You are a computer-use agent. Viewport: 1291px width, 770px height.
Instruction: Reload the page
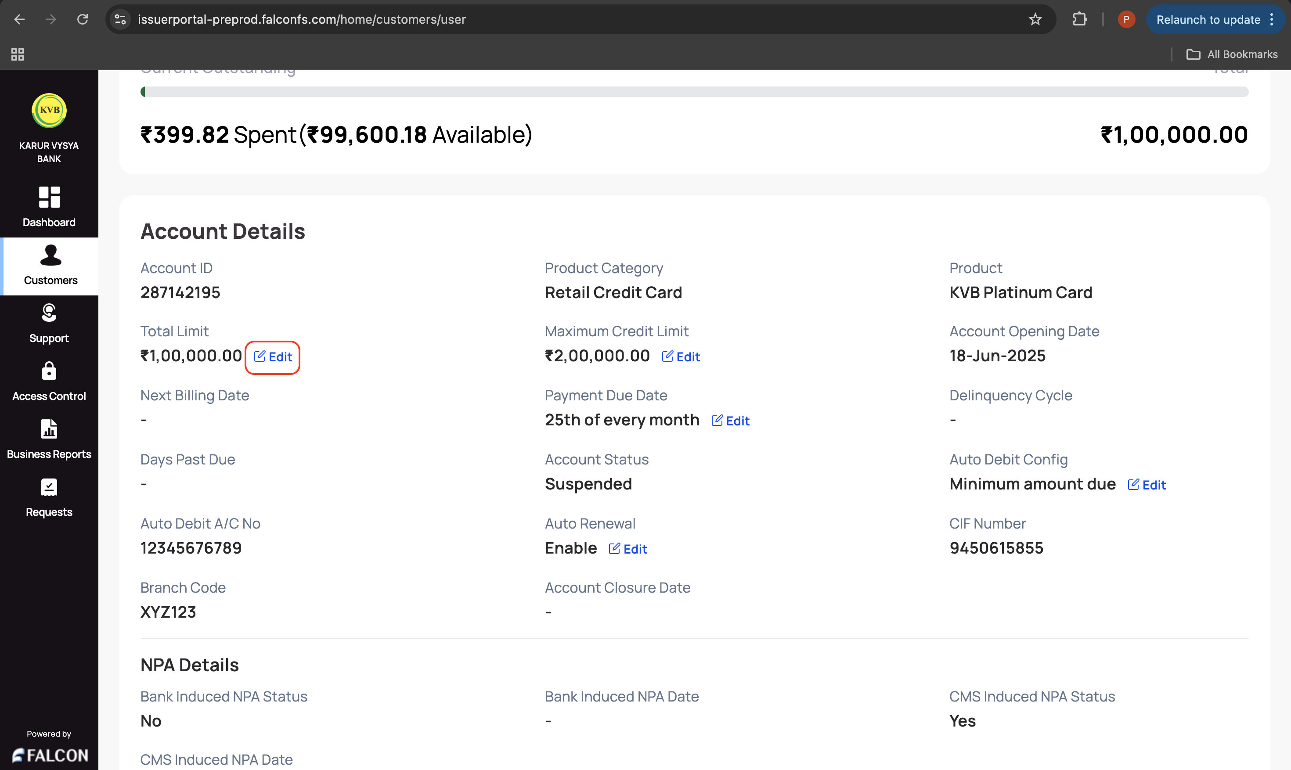coord(83,20)
